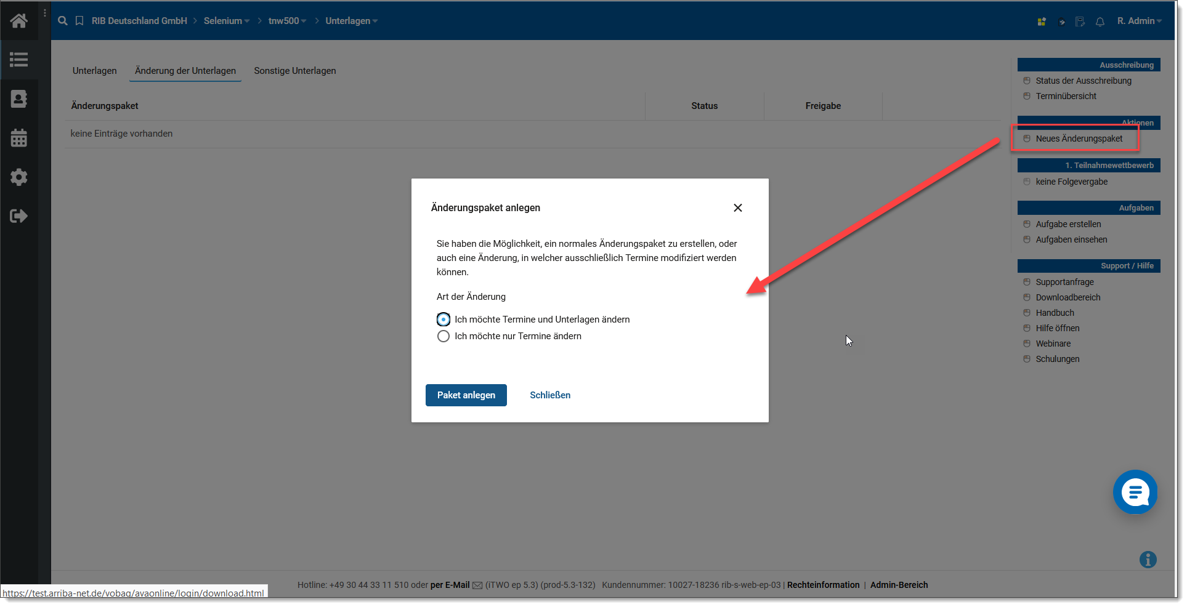Open the clipboard checklist icon in header
Viewport: 1187px width, 607px height.
point(1061,22)
